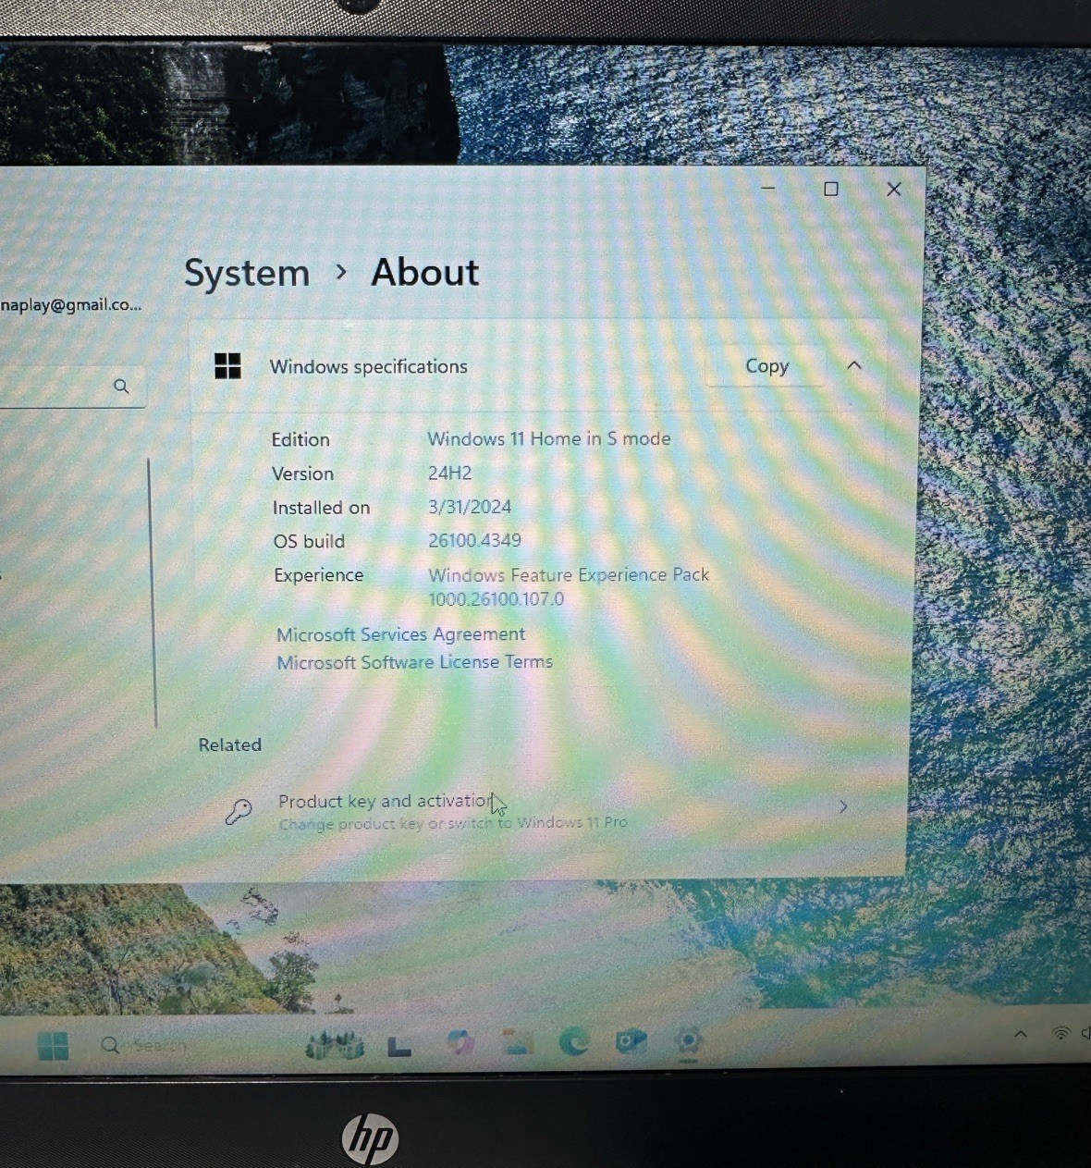Close the Settings window
The width and height of the screenshot is (1091, 1168).
coord(893,189)
